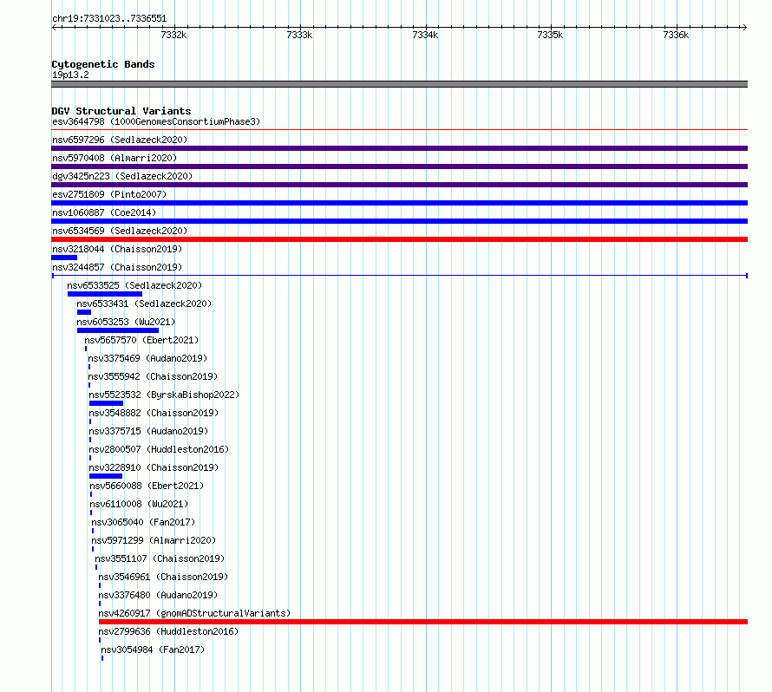Click nsv5523532 (ByrskaBishop2022) label
This screenshot has width=772, height=692.
point(164,395)
